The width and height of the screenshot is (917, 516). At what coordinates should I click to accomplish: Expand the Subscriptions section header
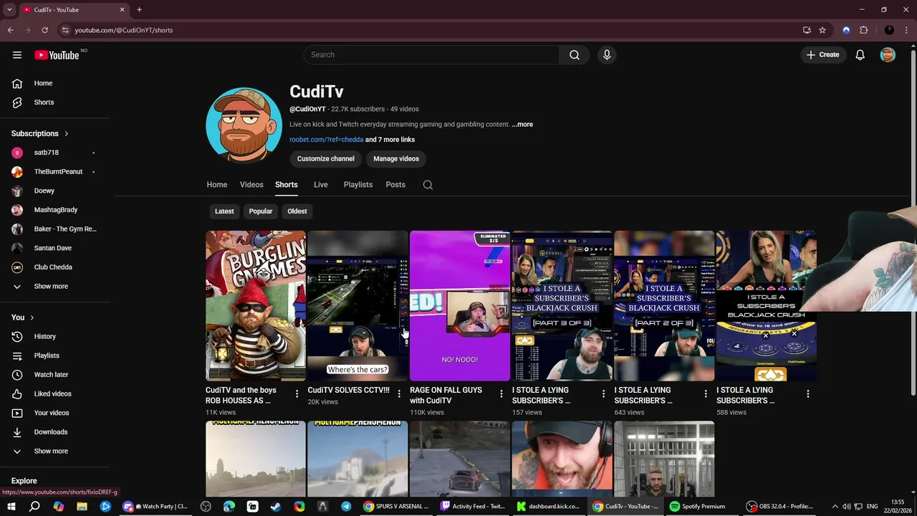click(40, 133)
